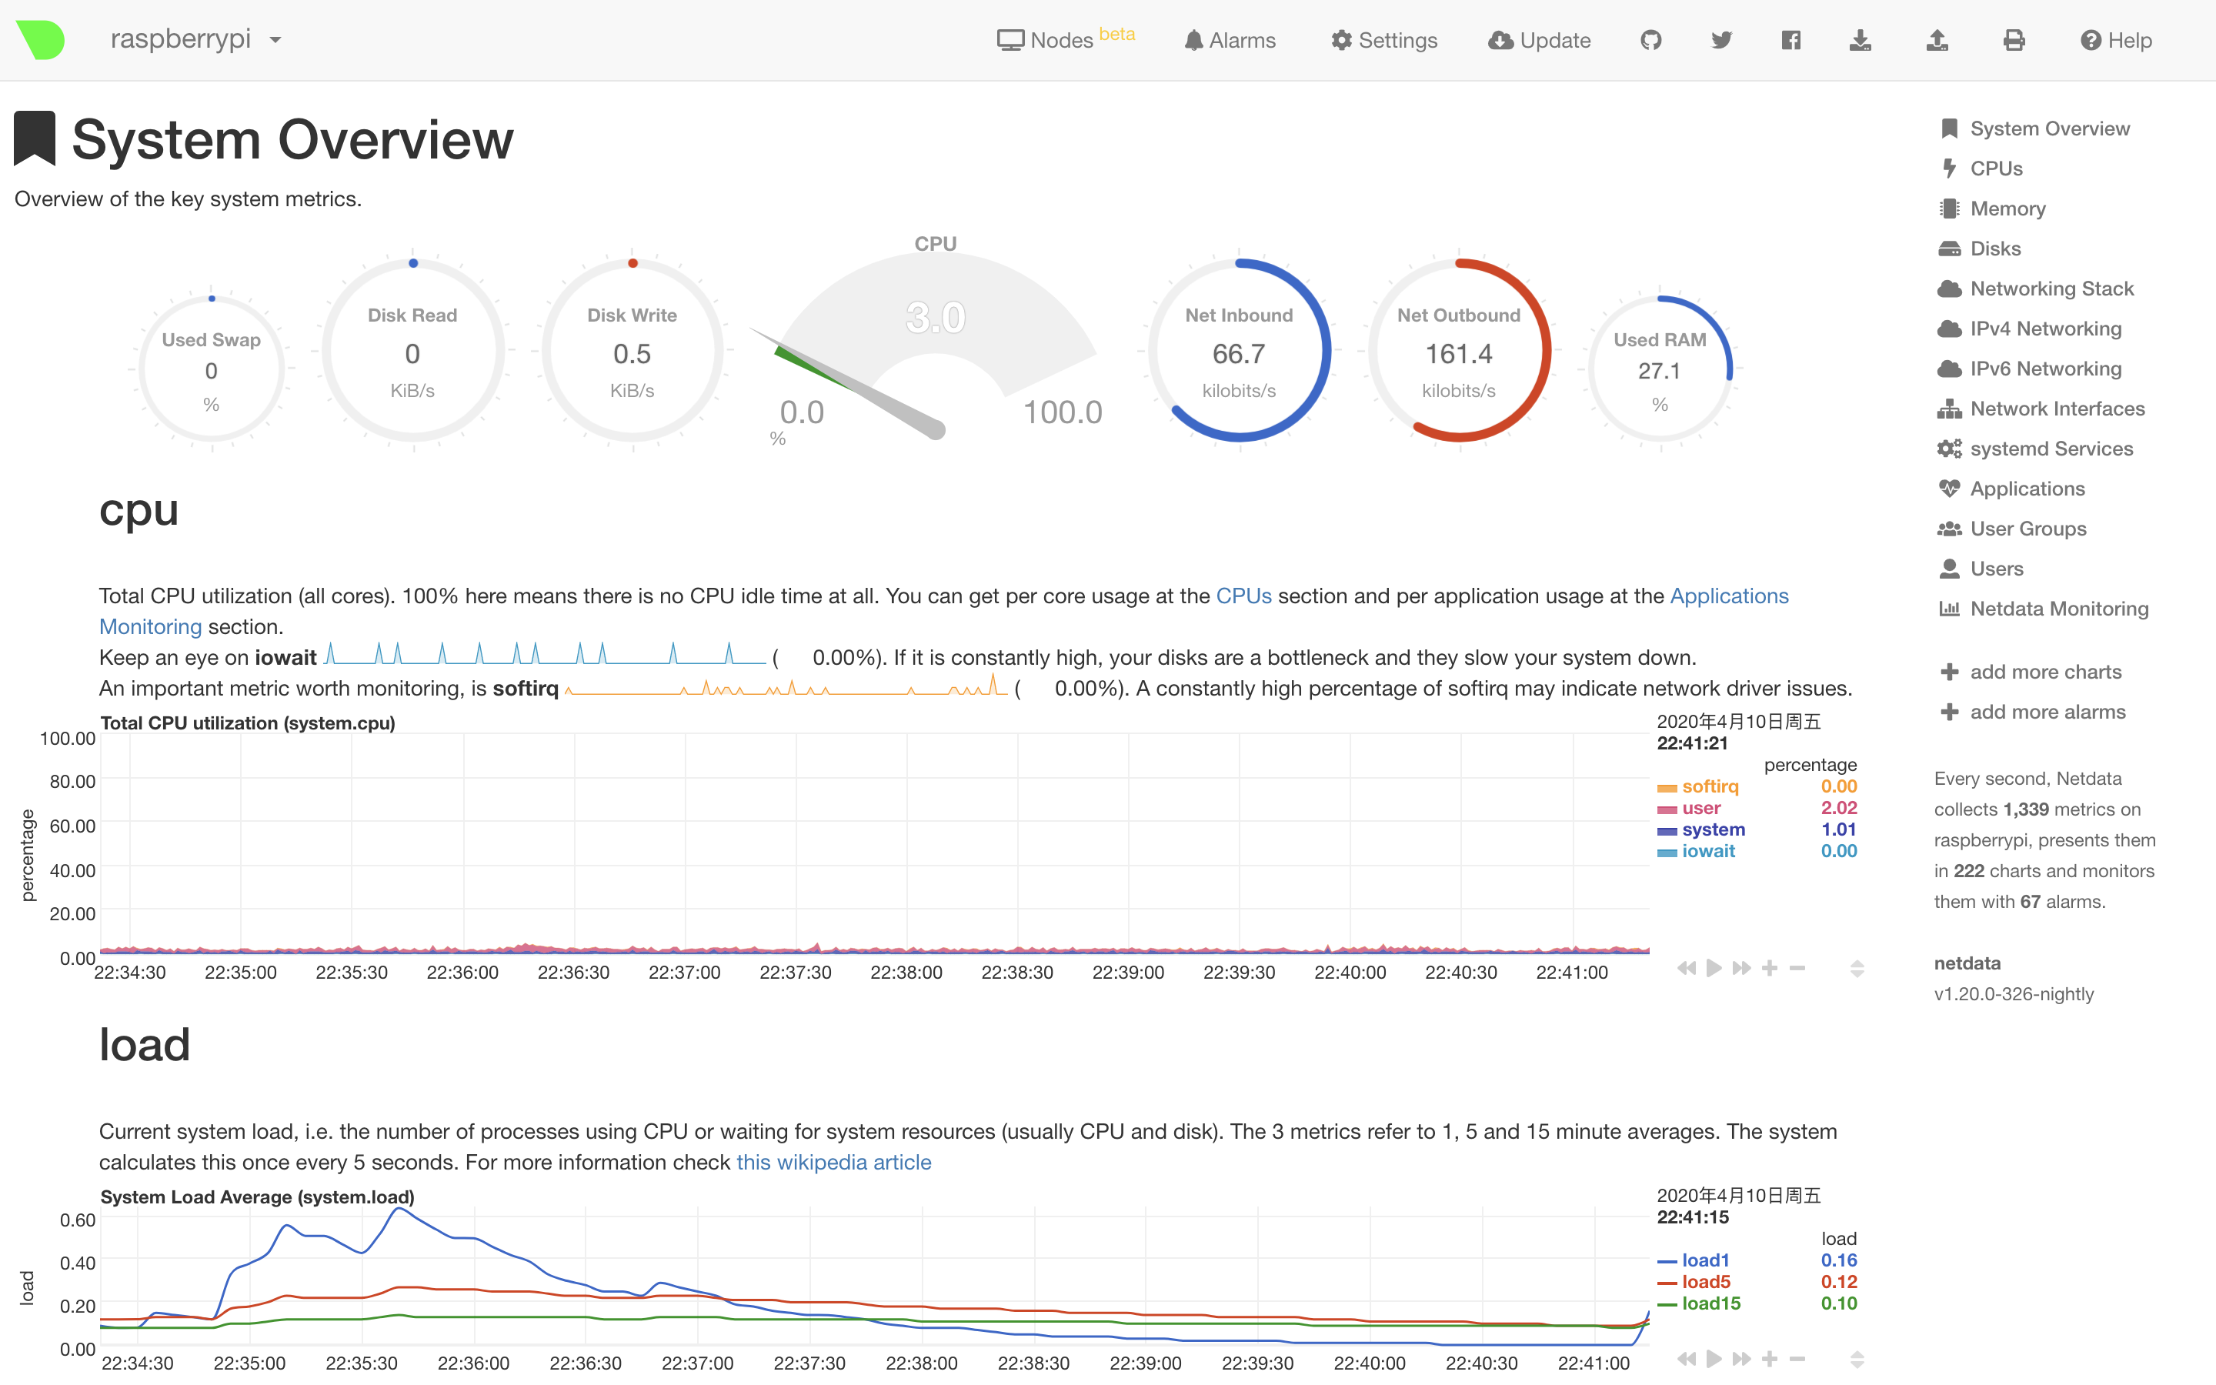2216x1385 pixels.
Task: Open the Help menu
Action: [x=2115, y=40]
